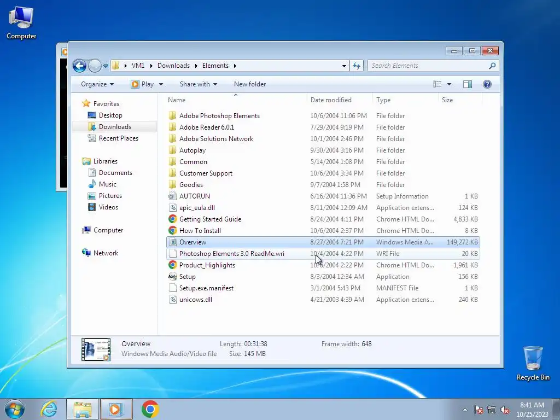
Task: Sort by the Type column header
Action: click(x=405, y=100)
